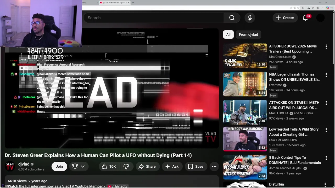Open KinoCheck.com channel name
The width and height of the screenshot is (335, 188).
click(x=280, y=57)
